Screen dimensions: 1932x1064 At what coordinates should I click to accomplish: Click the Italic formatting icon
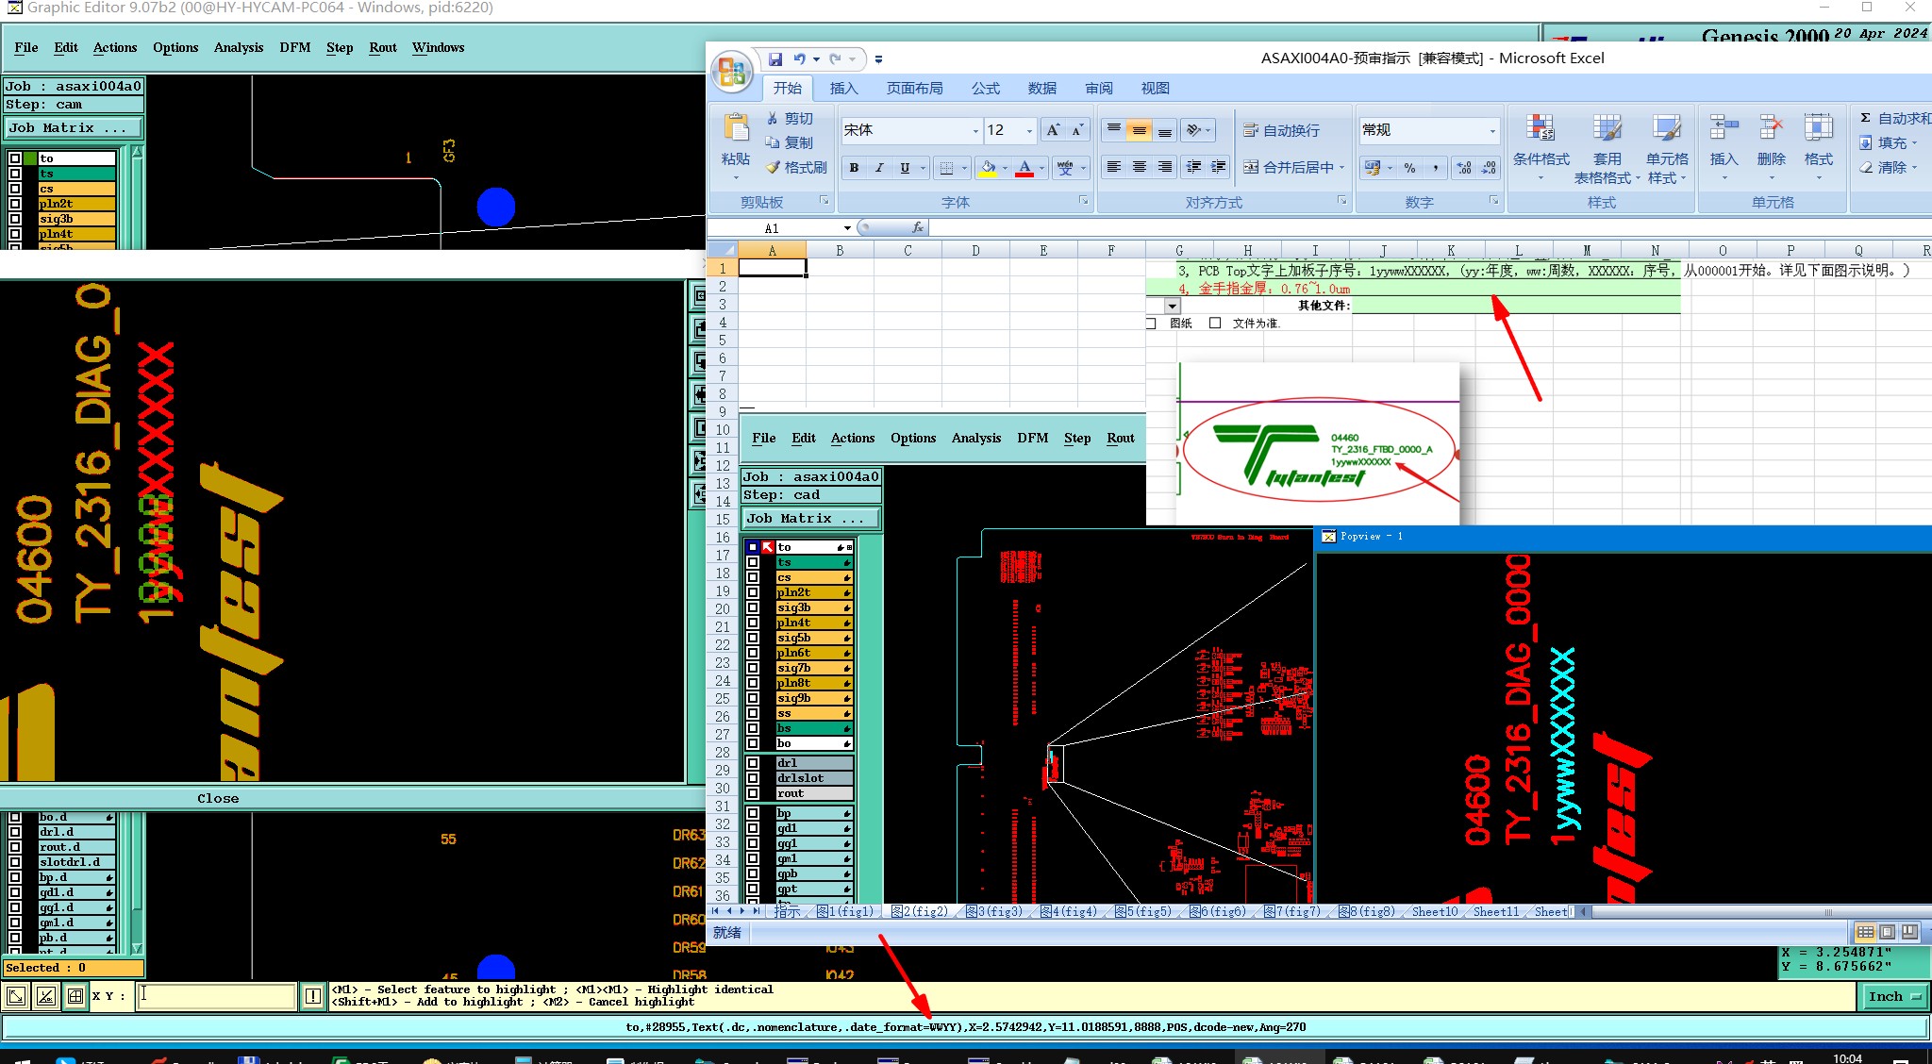coord(879,168)
